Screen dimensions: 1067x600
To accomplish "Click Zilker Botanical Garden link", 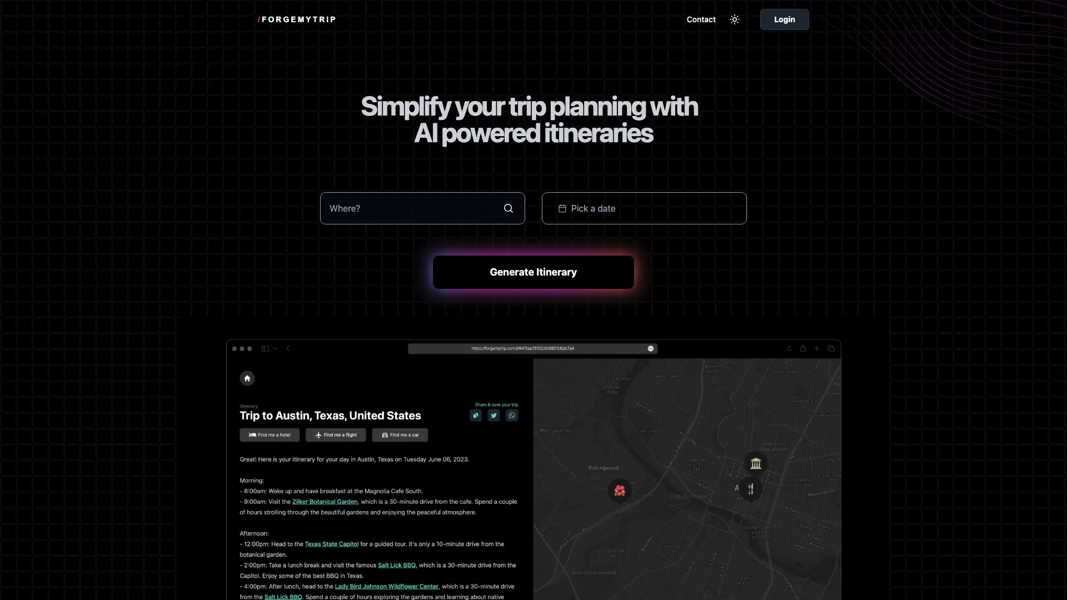I will pos(325,501).
